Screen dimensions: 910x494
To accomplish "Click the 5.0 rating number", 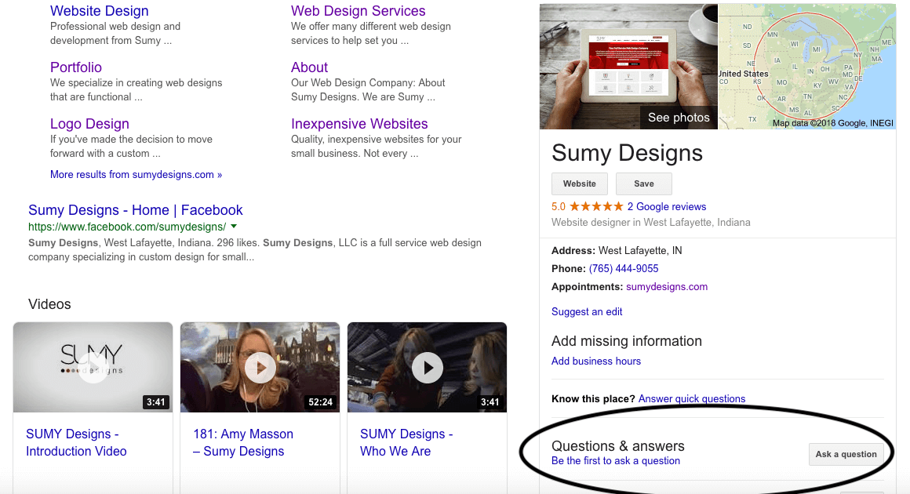I will 559,206.
